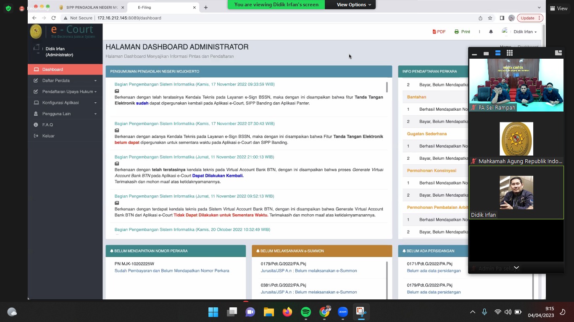Print the dashboard page
The width and height of the screenshot is (574, 322).
[x=462, y=32]
